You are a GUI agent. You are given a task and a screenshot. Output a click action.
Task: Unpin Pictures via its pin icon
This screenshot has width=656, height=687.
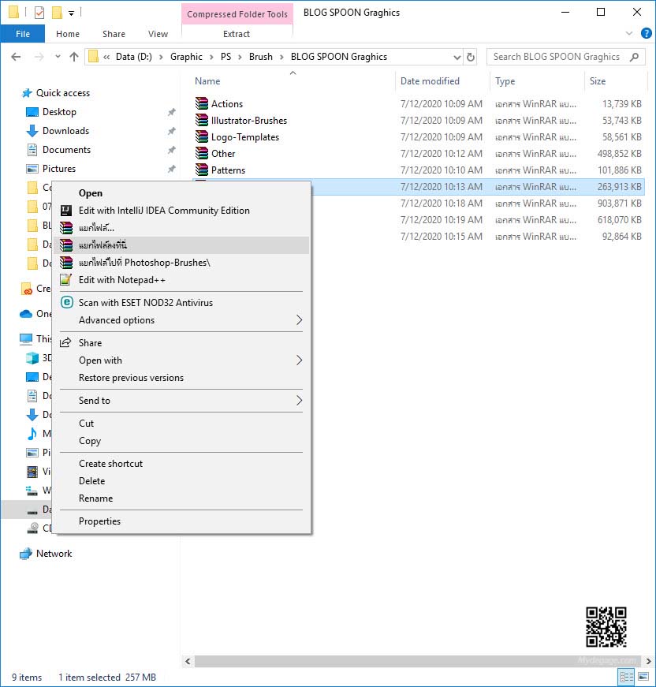tap(172, 169)
